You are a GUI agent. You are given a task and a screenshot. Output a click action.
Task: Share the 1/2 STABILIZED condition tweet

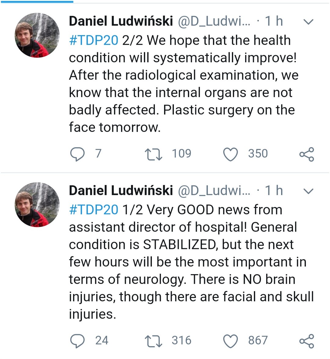(x=306, y=341)
